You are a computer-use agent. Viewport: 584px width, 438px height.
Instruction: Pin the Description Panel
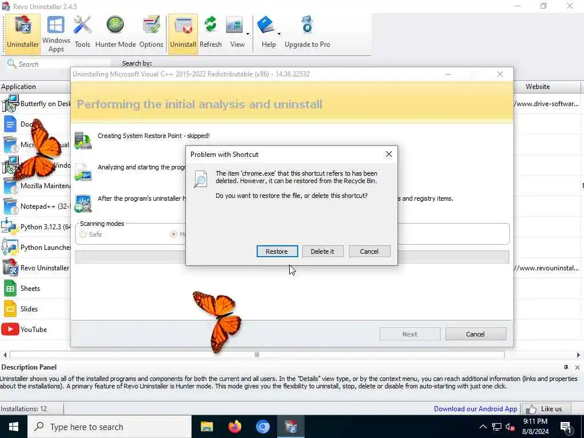(x=566, y=367)
